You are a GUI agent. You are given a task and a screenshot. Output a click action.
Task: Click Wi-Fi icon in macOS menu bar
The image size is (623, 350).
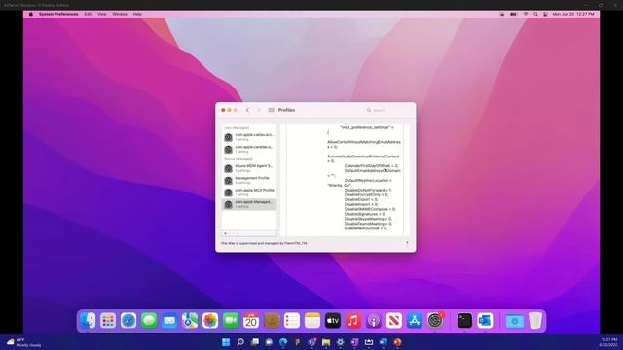[526, 14]
